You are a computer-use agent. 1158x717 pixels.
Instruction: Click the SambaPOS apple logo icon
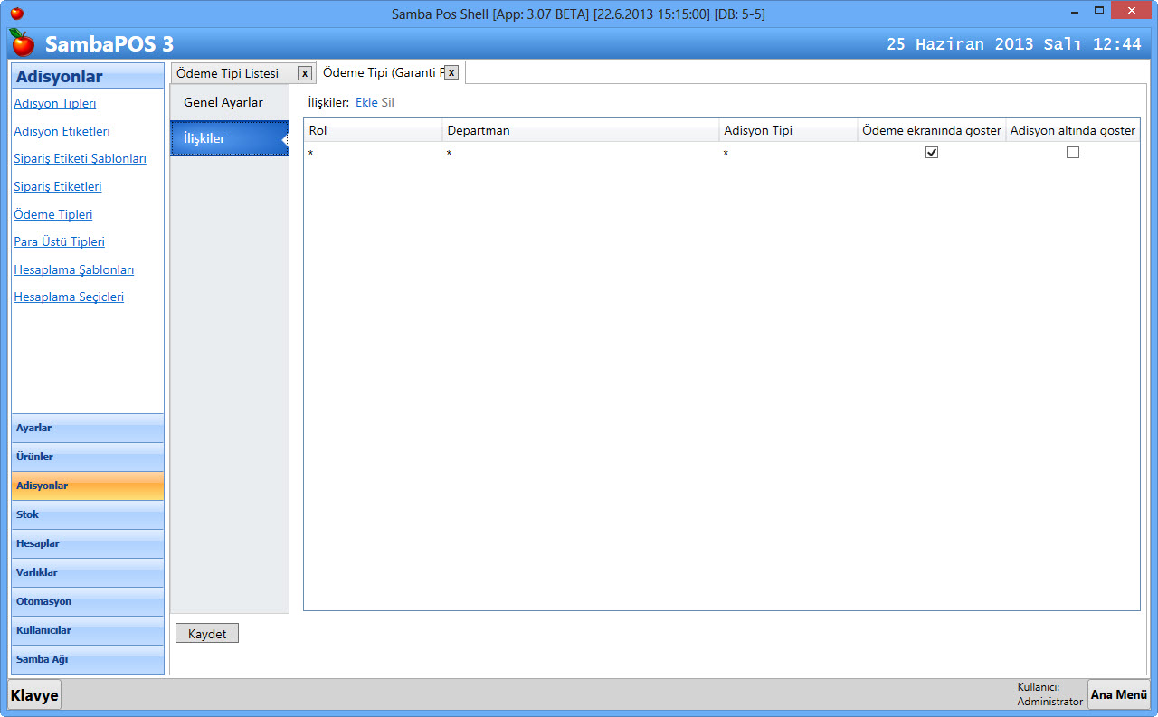click(x=22, y=42)
